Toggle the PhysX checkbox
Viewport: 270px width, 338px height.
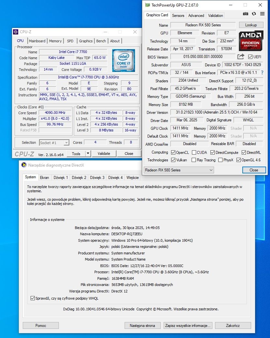(220, 160)
